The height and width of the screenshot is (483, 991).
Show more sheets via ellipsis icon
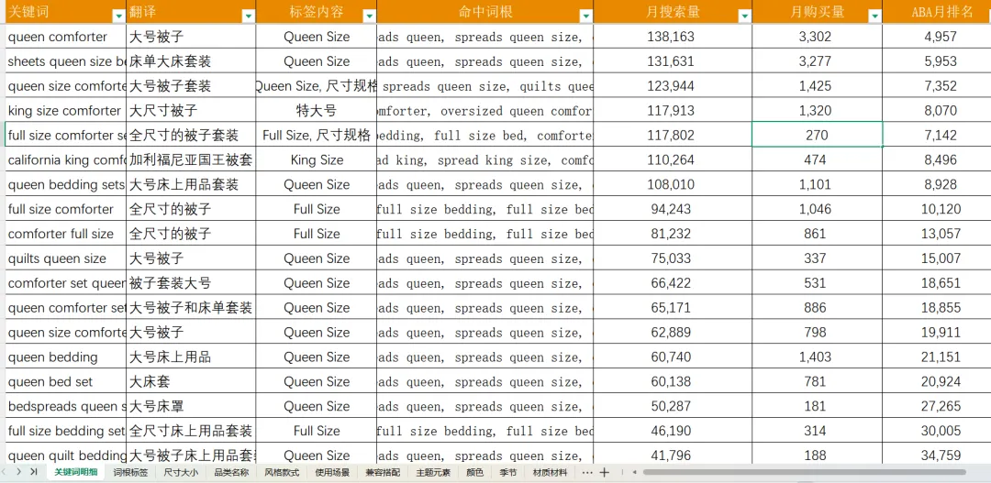(x=587, y=472)
